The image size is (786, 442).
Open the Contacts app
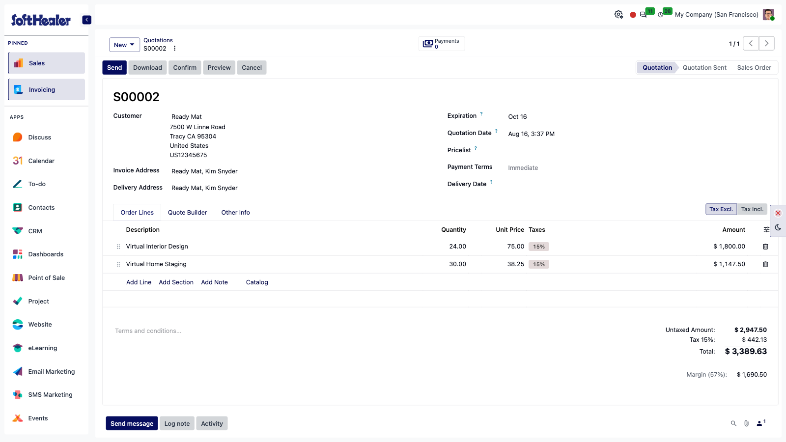pyautogui.click(x=47, y=207)
